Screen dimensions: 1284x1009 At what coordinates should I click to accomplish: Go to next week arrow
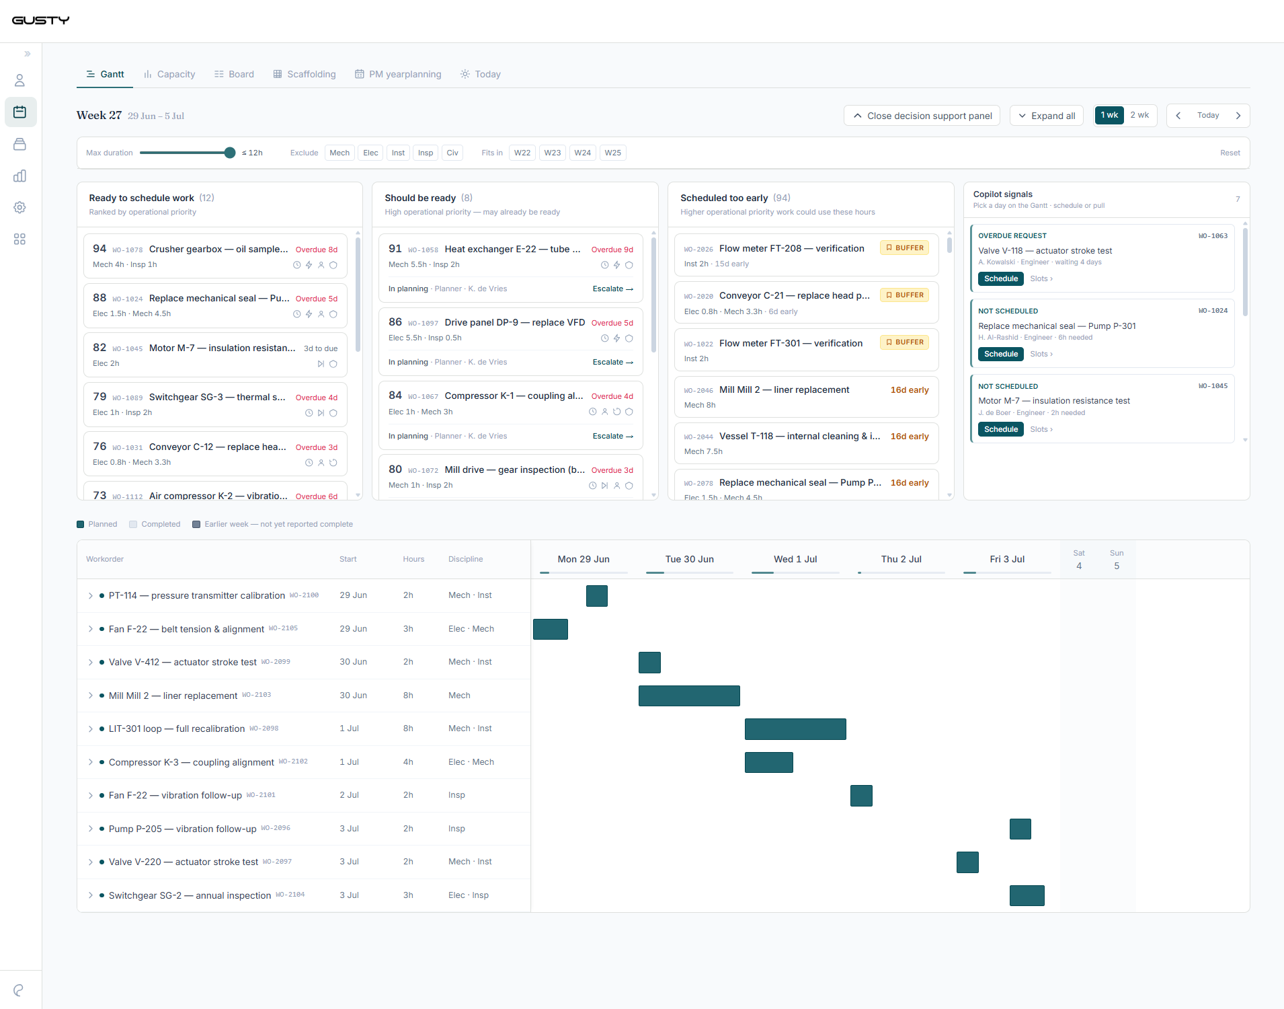click(x=1238, y=116)
